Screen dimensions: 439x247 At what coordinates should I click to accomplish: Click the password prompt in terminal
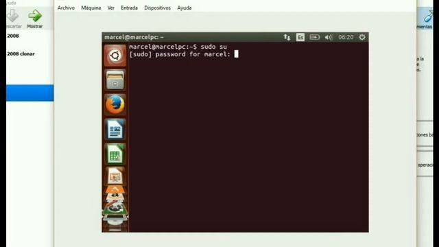click(184, 54)
